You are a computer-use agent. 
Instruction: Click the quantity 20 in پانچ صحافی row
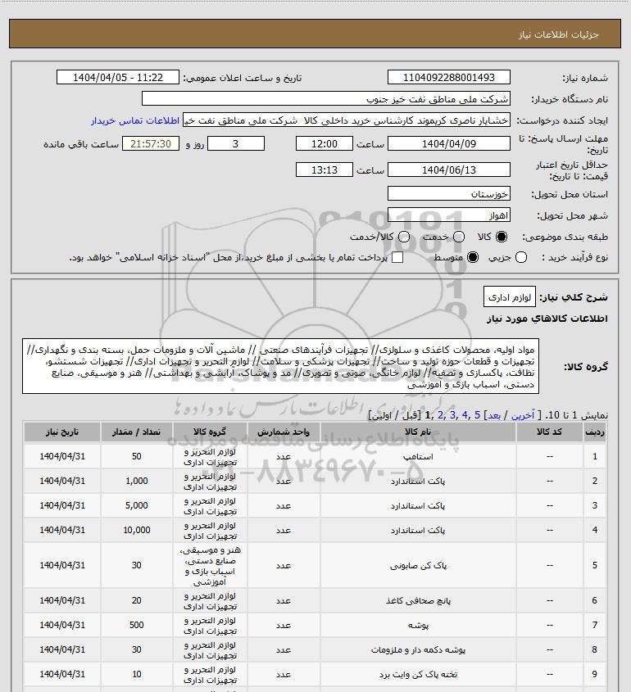click(x=137, y=600)
